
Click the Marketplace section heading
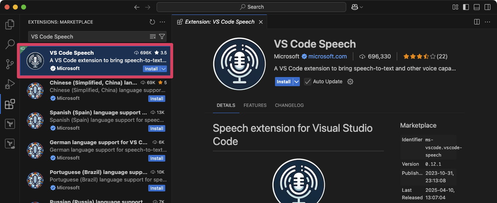(418, 125)
